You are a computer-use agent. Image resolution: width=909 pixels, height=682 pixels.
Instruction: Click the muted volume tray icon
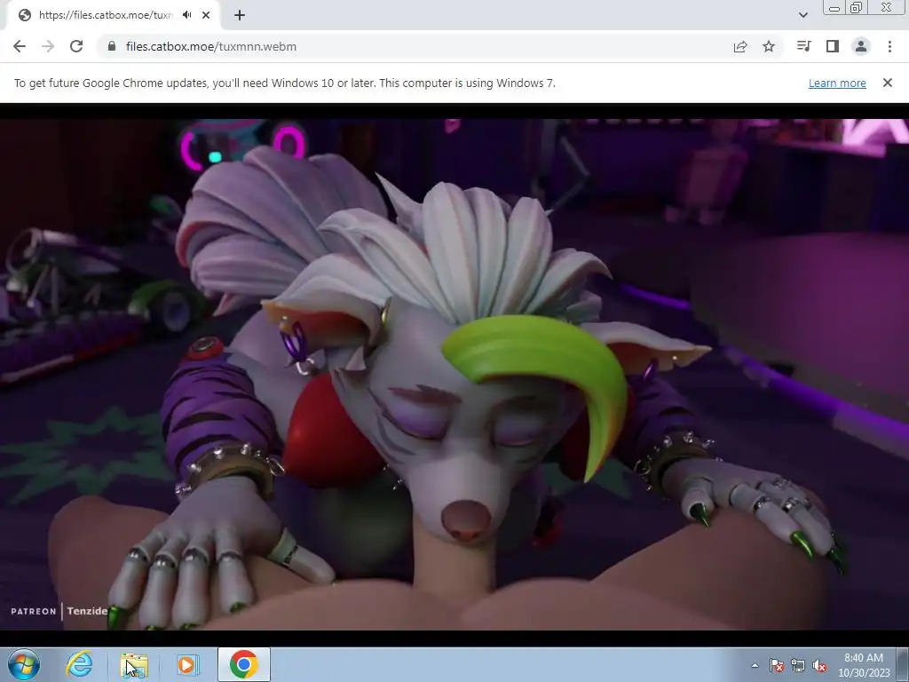tap(819, 665)
